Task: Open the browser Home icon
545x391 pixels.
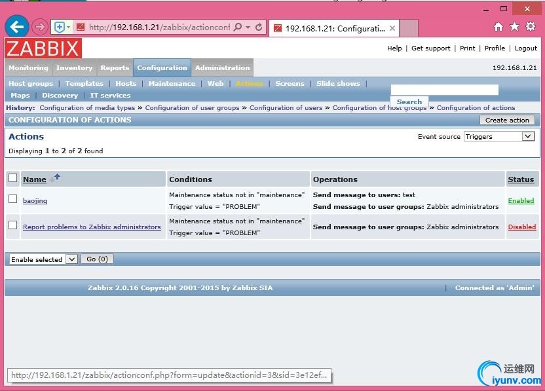Action: point(498,27)
